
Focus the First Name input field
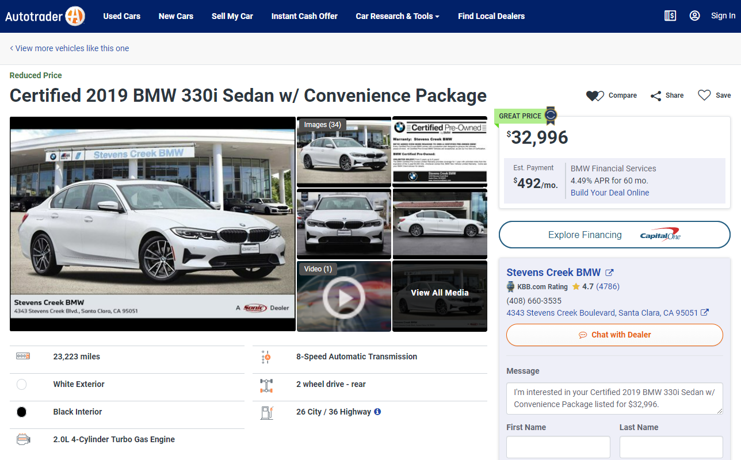coord(558,447)
